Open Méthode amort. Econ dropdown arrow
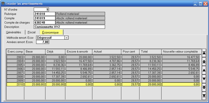Image resolution: width=209 pixels, height=103 pixels. [66, 38]
